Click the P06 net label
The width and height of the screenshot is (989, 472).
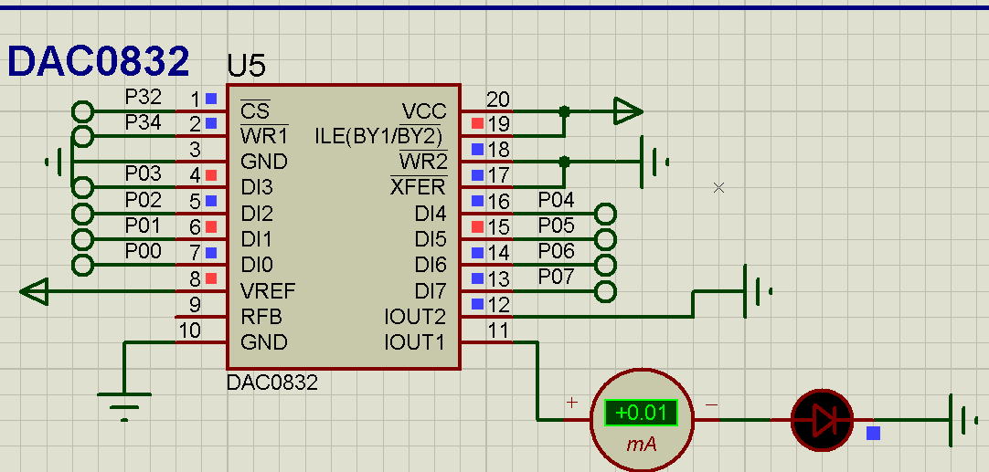coord(557,251)
